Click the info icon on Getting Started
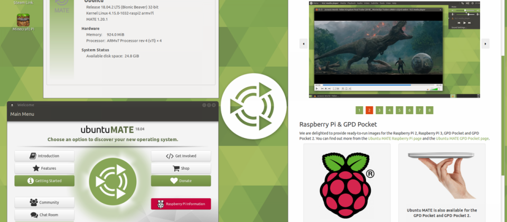507x222 pixels. 31,181
